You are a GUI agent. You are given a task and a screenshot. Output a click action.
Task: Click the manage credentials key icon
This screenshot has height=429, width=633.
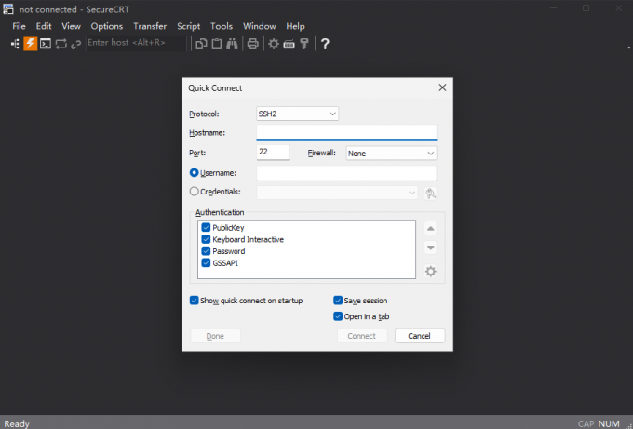click(431, 194)
